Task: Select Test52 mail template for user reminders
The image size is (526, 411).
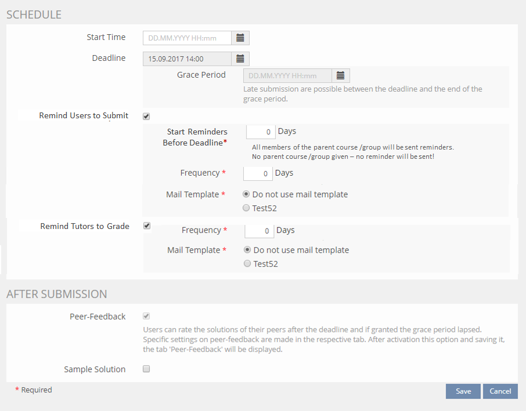Action: tap(247, 208)
